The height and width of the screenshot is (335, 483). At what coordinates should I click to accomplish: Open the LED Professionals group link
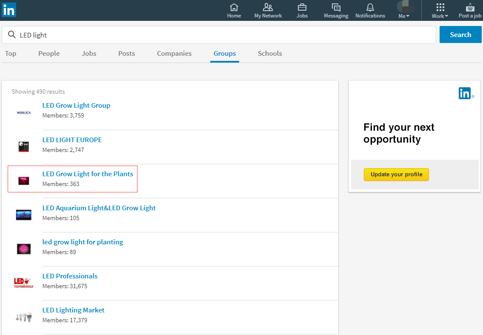click(x=70, y=276)
